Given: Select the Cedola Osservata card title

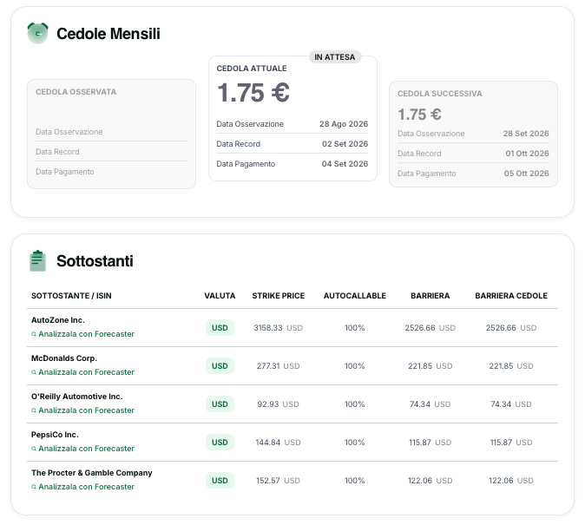Looking at the screenshot, I should (76, 92).
